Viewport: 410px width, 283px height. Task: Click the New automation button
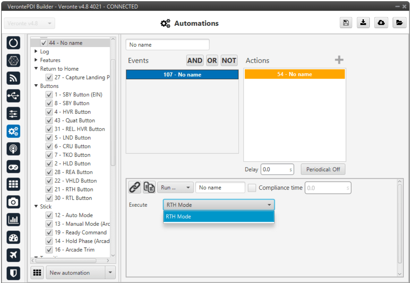coord(75,273)
